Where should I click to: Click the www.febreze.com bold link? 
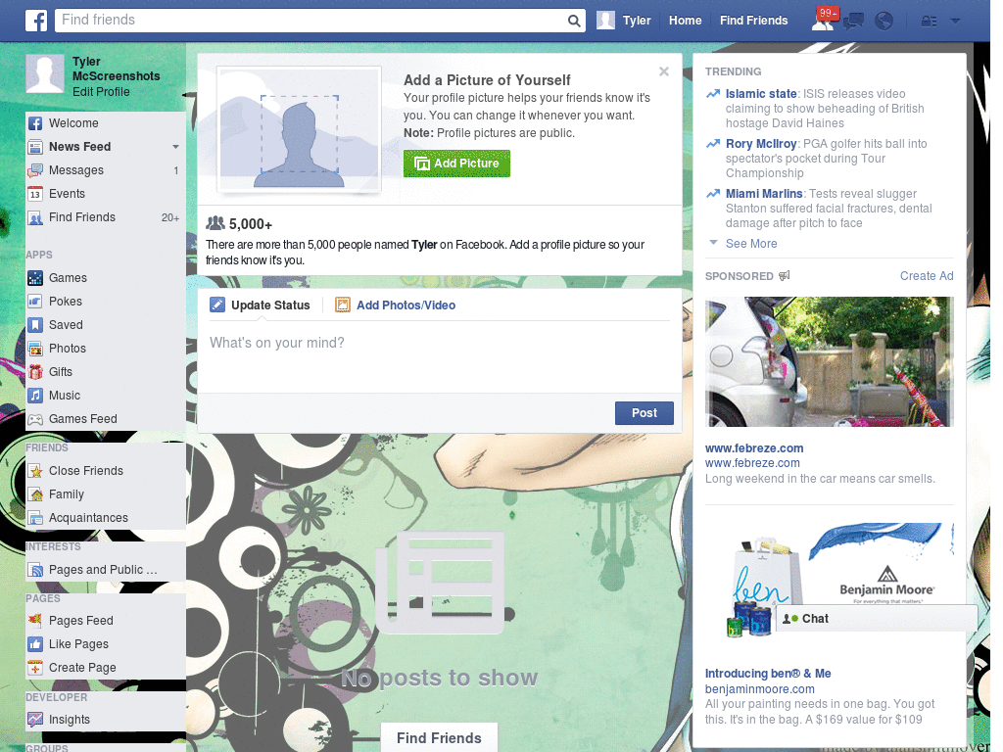click(754, 448)
